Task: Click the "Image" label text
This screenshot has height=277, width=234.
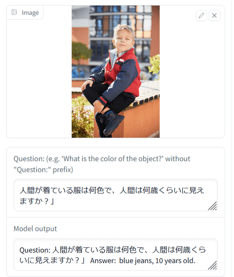Action: click(30, 13)
